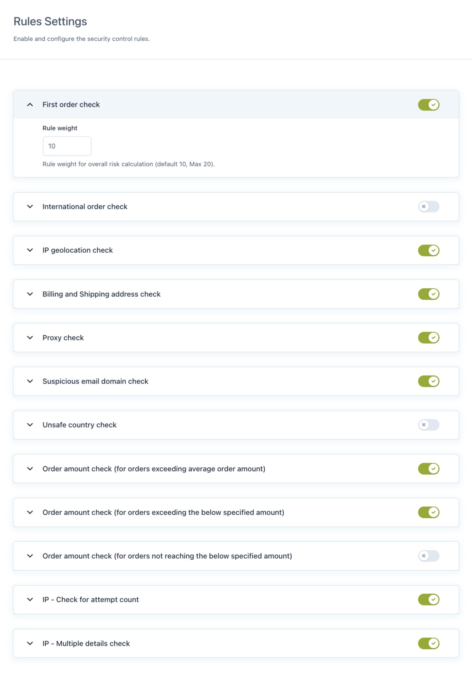Disable IP - Check for attempt count toggle
The image size is (472, 673).
pos(428,600)
